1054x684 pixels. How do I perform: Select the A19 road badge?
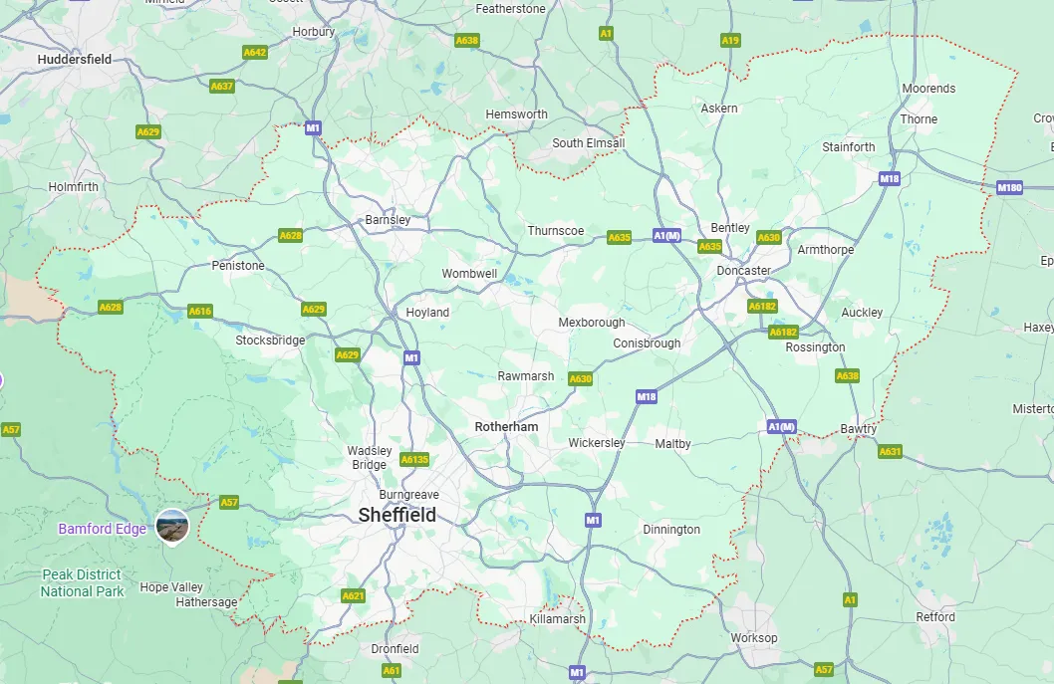tap(730, 40)
